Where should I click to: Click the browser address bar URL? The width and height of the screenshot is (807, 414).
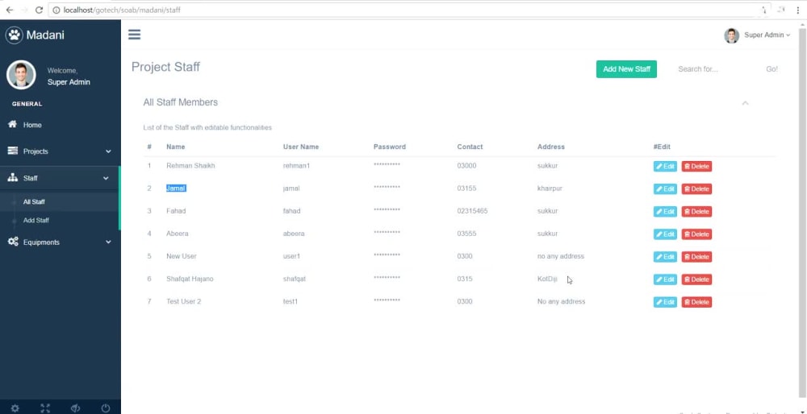[x=122, y=10]
